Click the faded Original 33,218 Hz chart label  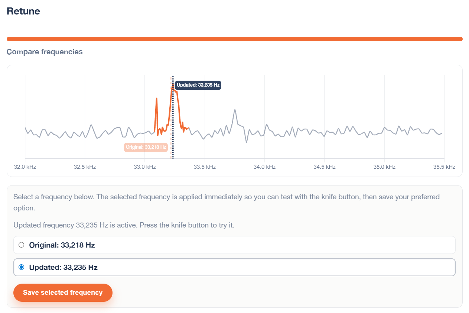(146, 147)
